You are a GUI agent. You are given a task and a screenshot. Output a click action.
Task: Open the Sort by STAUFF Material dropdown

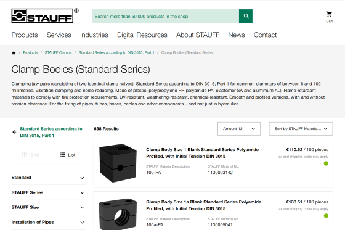[x=301, y=129]
